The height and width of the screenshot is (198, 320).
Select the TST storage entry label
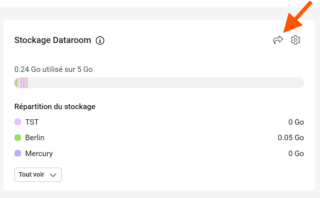point(32,122)
